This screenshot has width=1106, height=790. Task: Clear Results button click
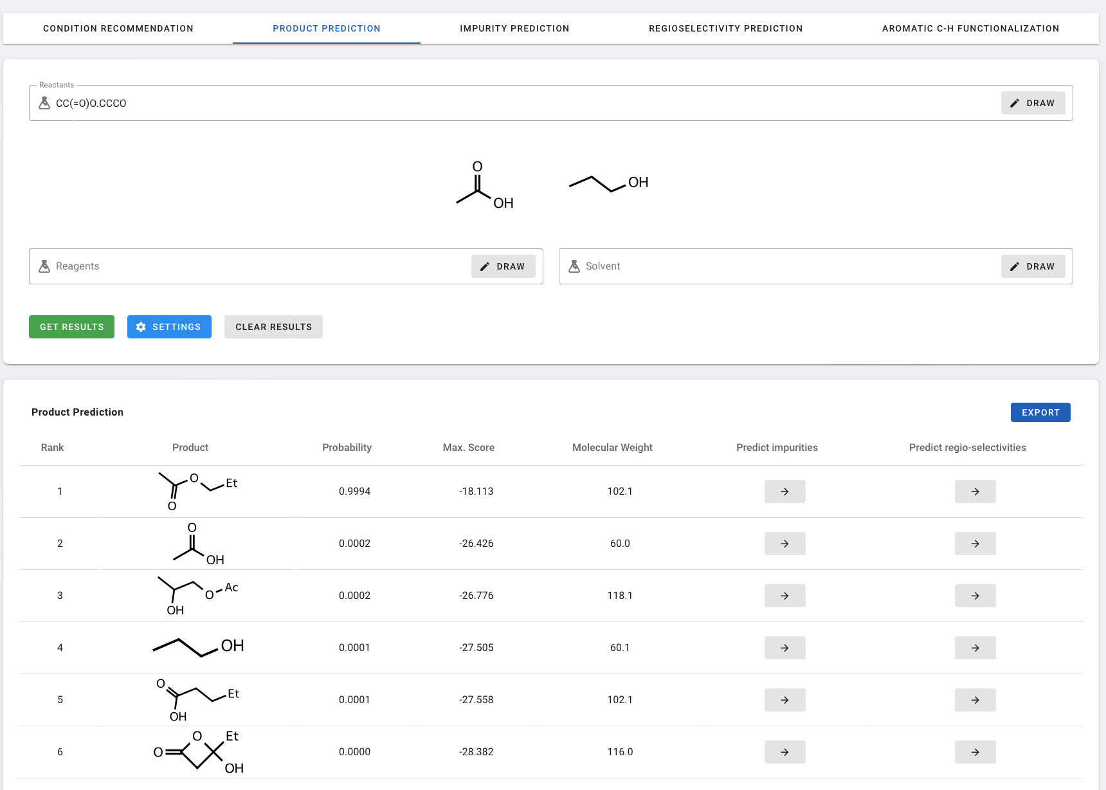[273, 327]
